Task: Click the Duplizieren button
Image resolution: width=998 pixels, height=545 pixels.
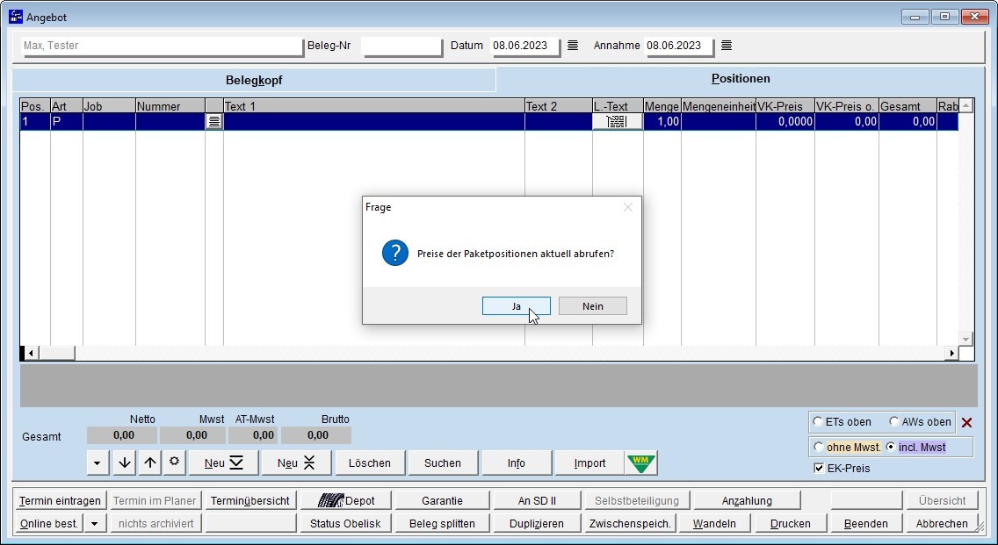Action: pyautogui.click(x=537, y=523)
